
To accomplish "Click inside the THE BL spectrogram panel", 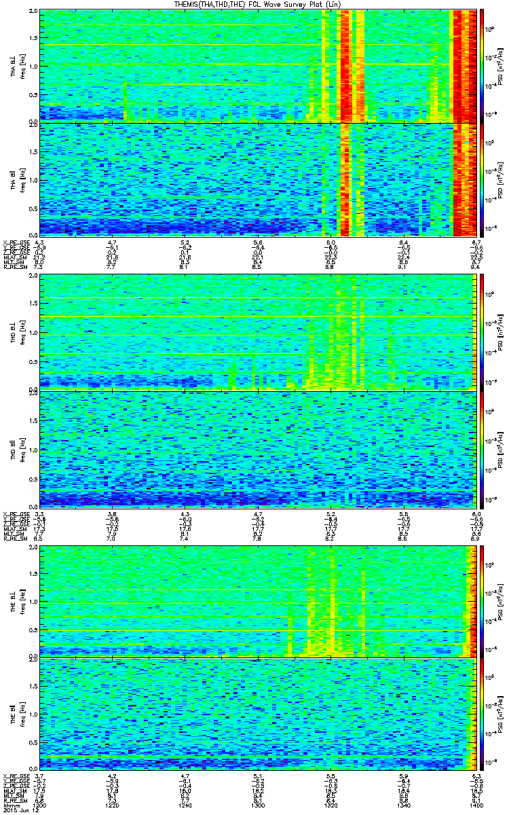I will tap(259, 601).
